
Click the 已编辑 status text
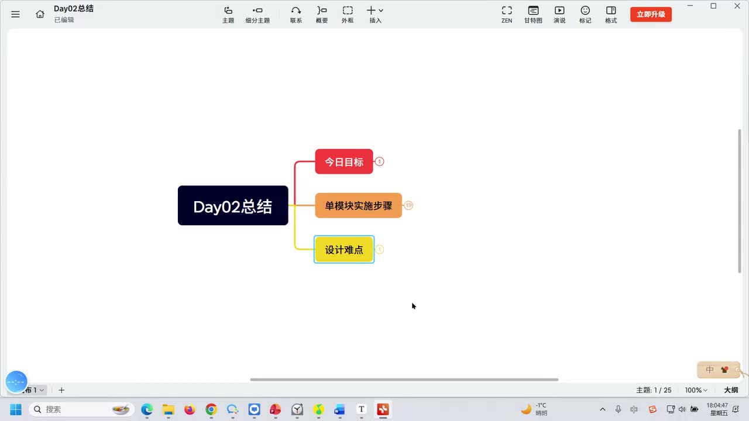[x=64, y=20]
